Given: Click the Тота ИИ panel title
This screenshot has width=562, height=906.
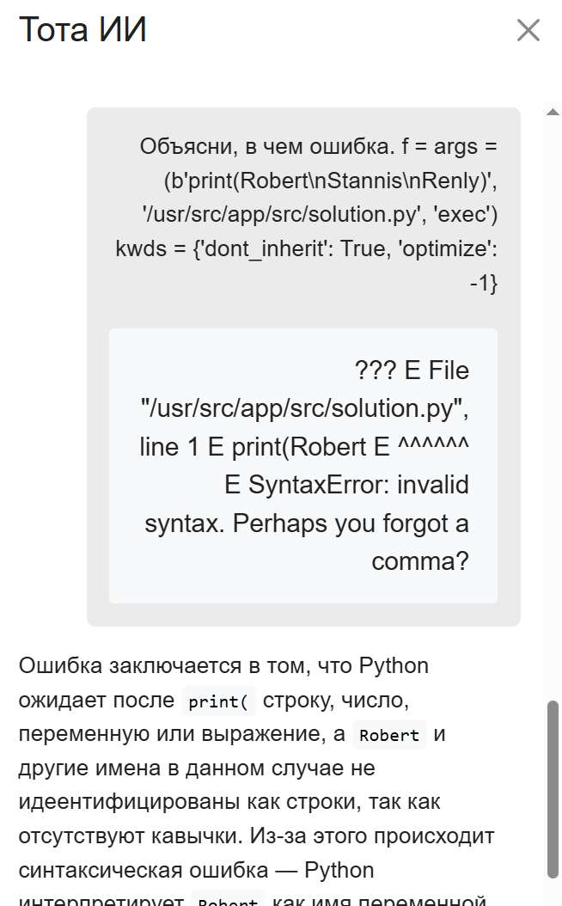Looking at the screenshot, I should (x=82, y=30).
